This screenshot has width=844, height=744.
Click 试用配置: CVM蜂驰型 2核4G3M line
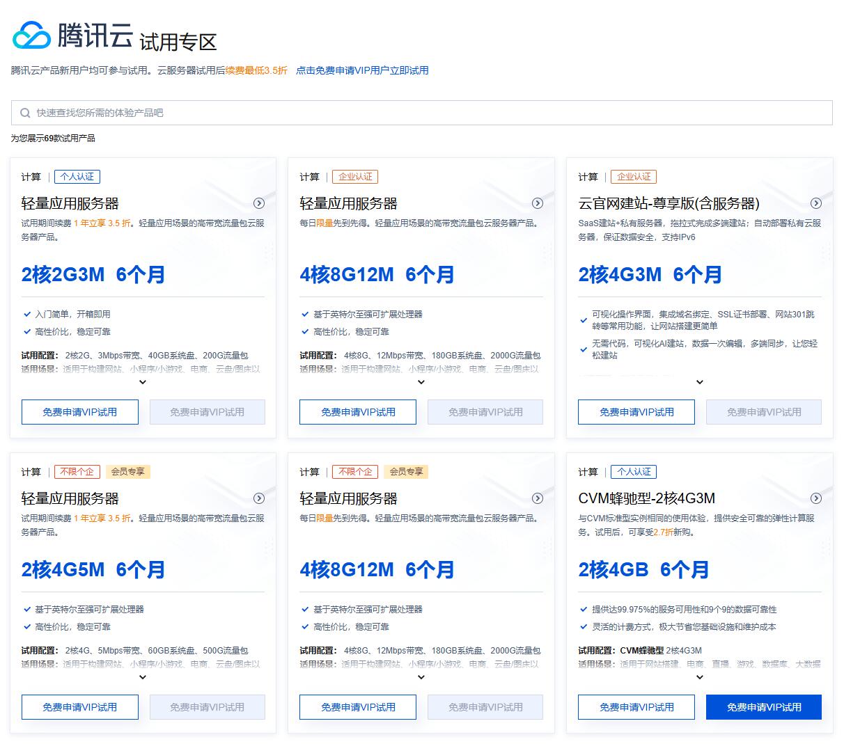pos(640,651)
